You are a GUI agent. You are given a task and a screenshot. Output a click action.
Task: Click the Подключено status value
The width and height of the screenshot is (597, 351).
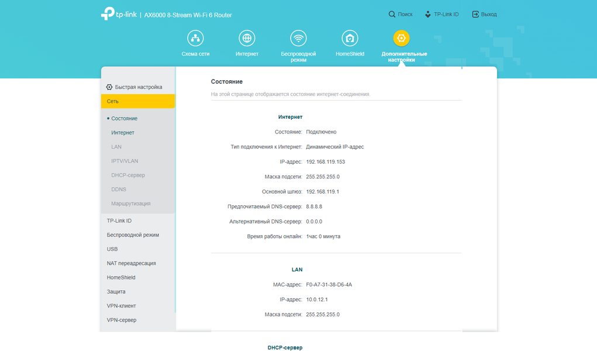coord(322,132)
